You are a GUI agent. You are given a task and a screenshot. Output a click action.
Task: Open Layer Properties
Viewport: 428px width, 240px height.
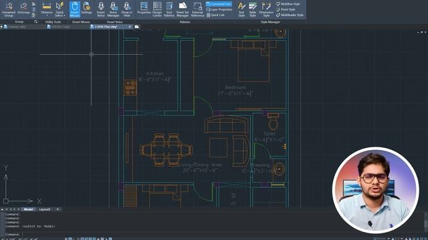(219, 9)
